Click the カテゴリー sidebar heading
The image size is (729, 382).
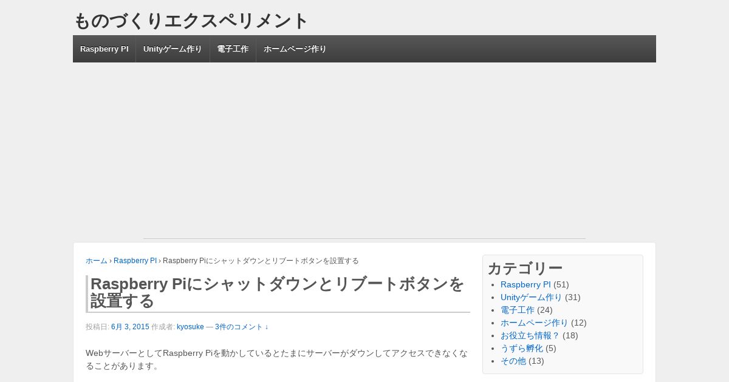[525, 268]
